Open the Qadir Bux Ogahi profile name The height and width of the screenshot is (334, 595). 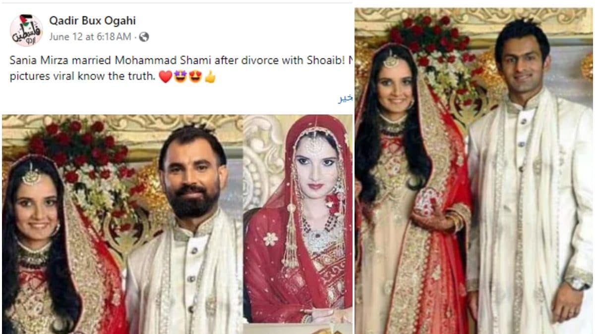(x=92, y=21)
